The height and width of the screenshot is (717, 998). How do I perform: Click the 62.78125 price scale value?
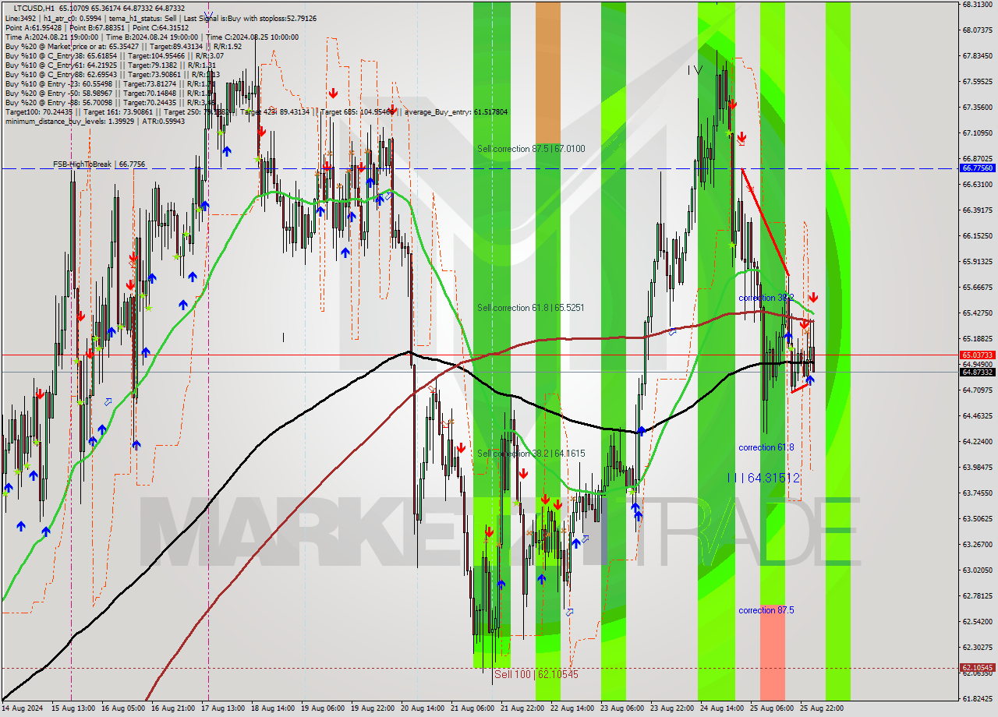point(978,596)
